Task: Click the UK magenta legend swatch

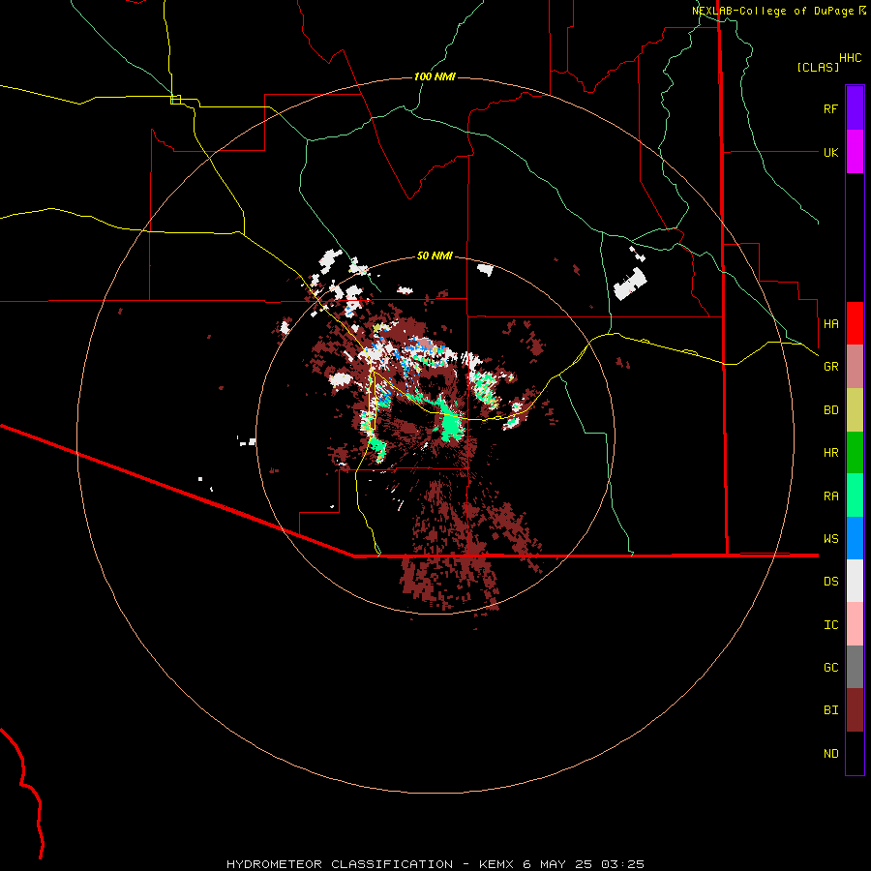Action: tap(855, 152)
